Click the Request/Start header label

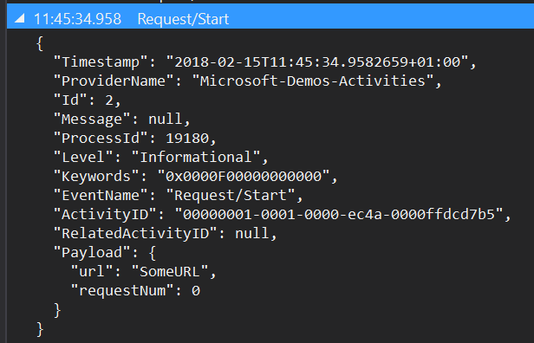point(183,19)
